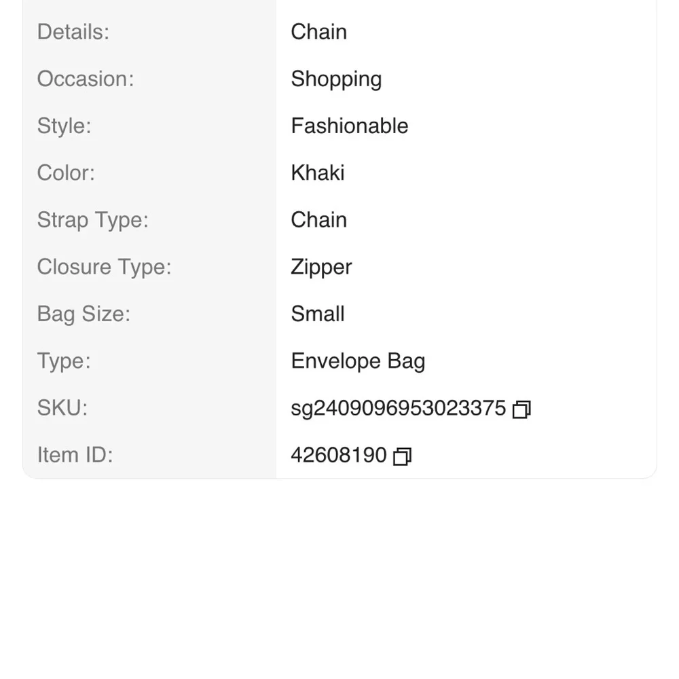Click the Details: label
Screen dimensions: 679x679
73,32
